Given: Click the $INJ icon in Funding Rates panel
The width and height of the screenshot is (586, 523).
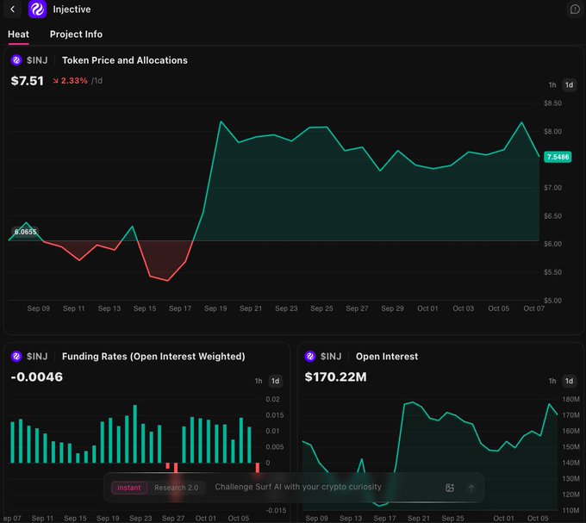Looking at the screenshot, I should pyautogui.click(x=16, y=357).
